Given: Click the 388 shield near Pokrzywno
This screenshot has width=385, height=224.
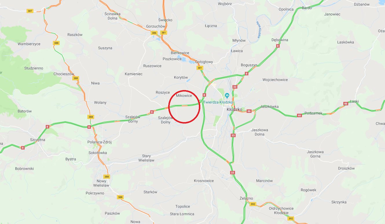Looking at the screenshot, I should click(x=120, y=197).
